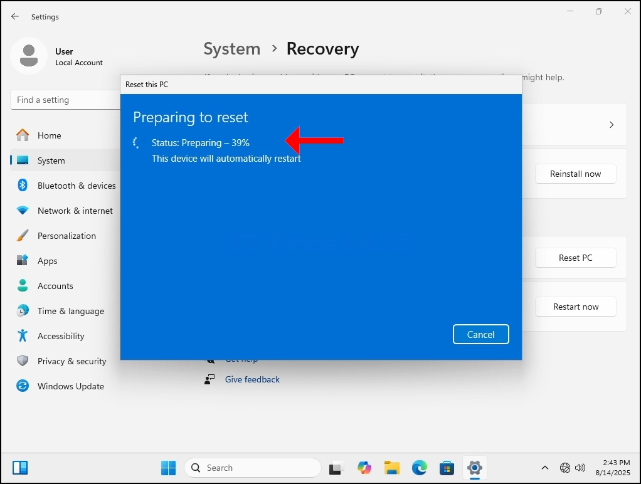
Task: Click the Accessibility figure icon
Action: click(x=23, y=335)
